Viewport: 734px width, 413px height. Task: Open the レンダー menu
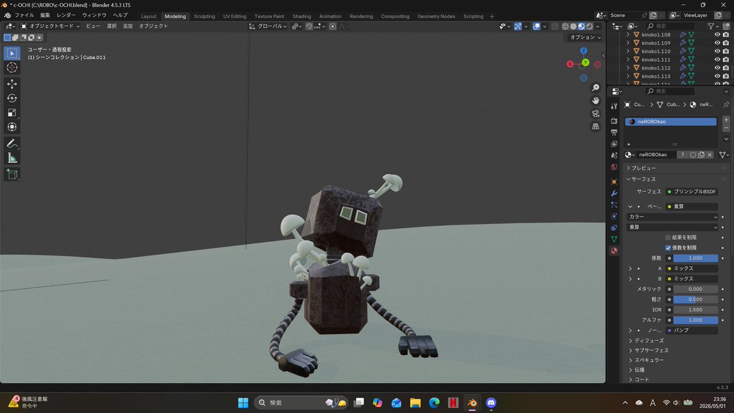(x=66, y=15)
